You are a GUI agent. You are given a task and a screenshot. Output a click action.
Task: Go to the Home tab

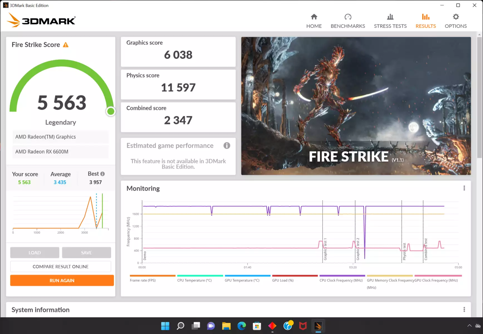pyautogui.click(x=314, y=21)
